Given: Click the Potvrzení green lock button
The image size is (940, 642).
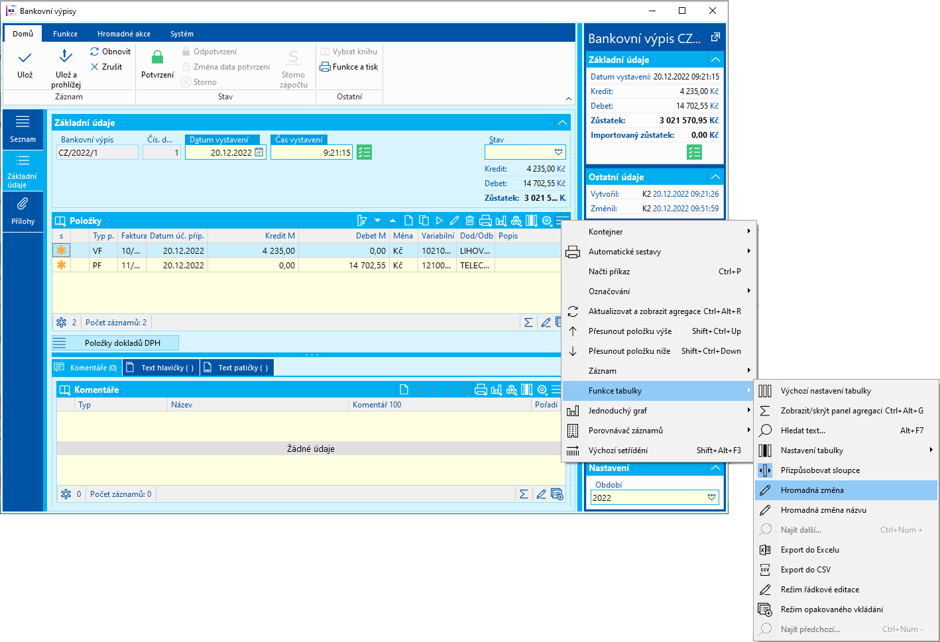Looking at the screenshot, I should click(x=158, y=65).
